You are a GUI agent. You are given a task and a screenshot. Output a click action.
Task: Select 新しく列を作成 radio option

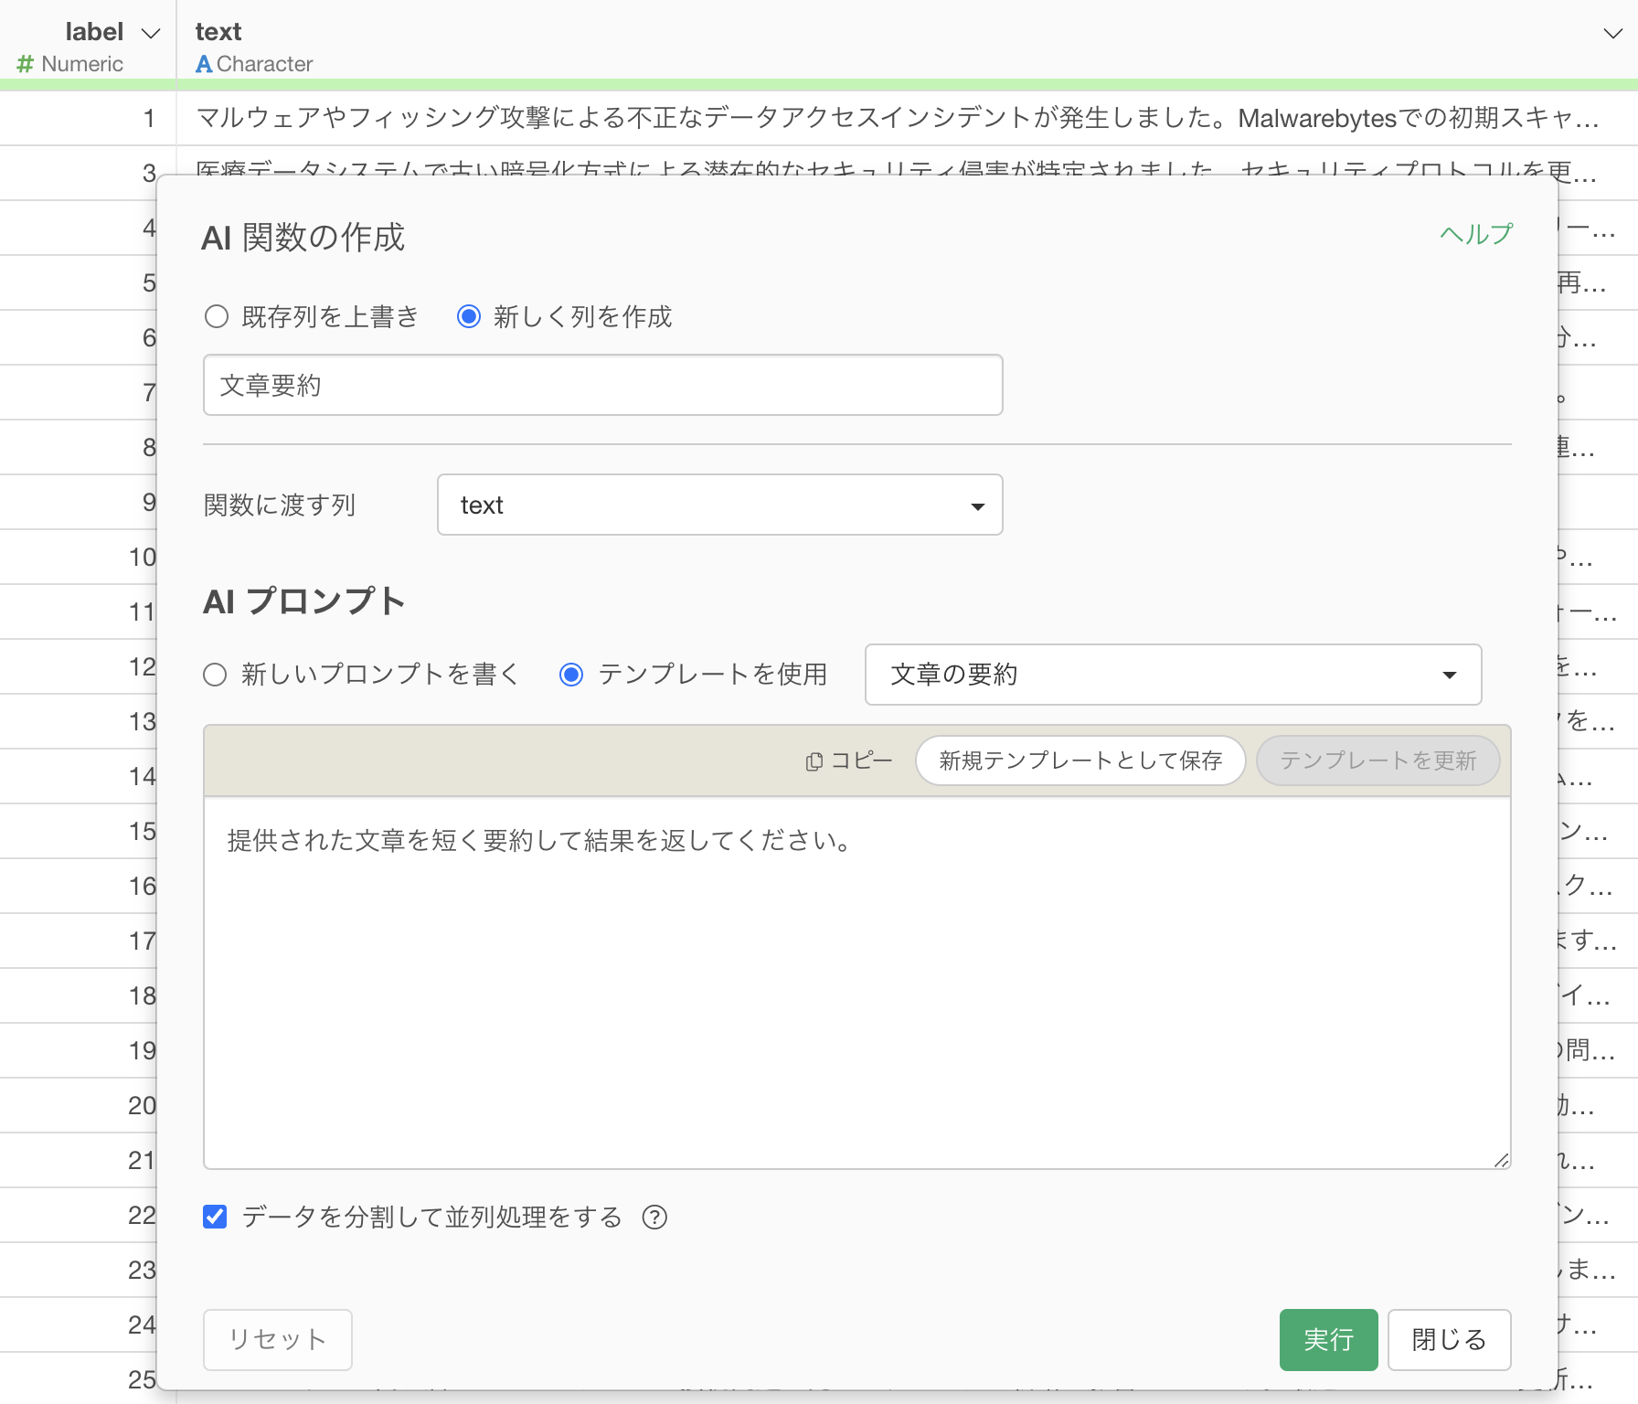pos(469,317)
